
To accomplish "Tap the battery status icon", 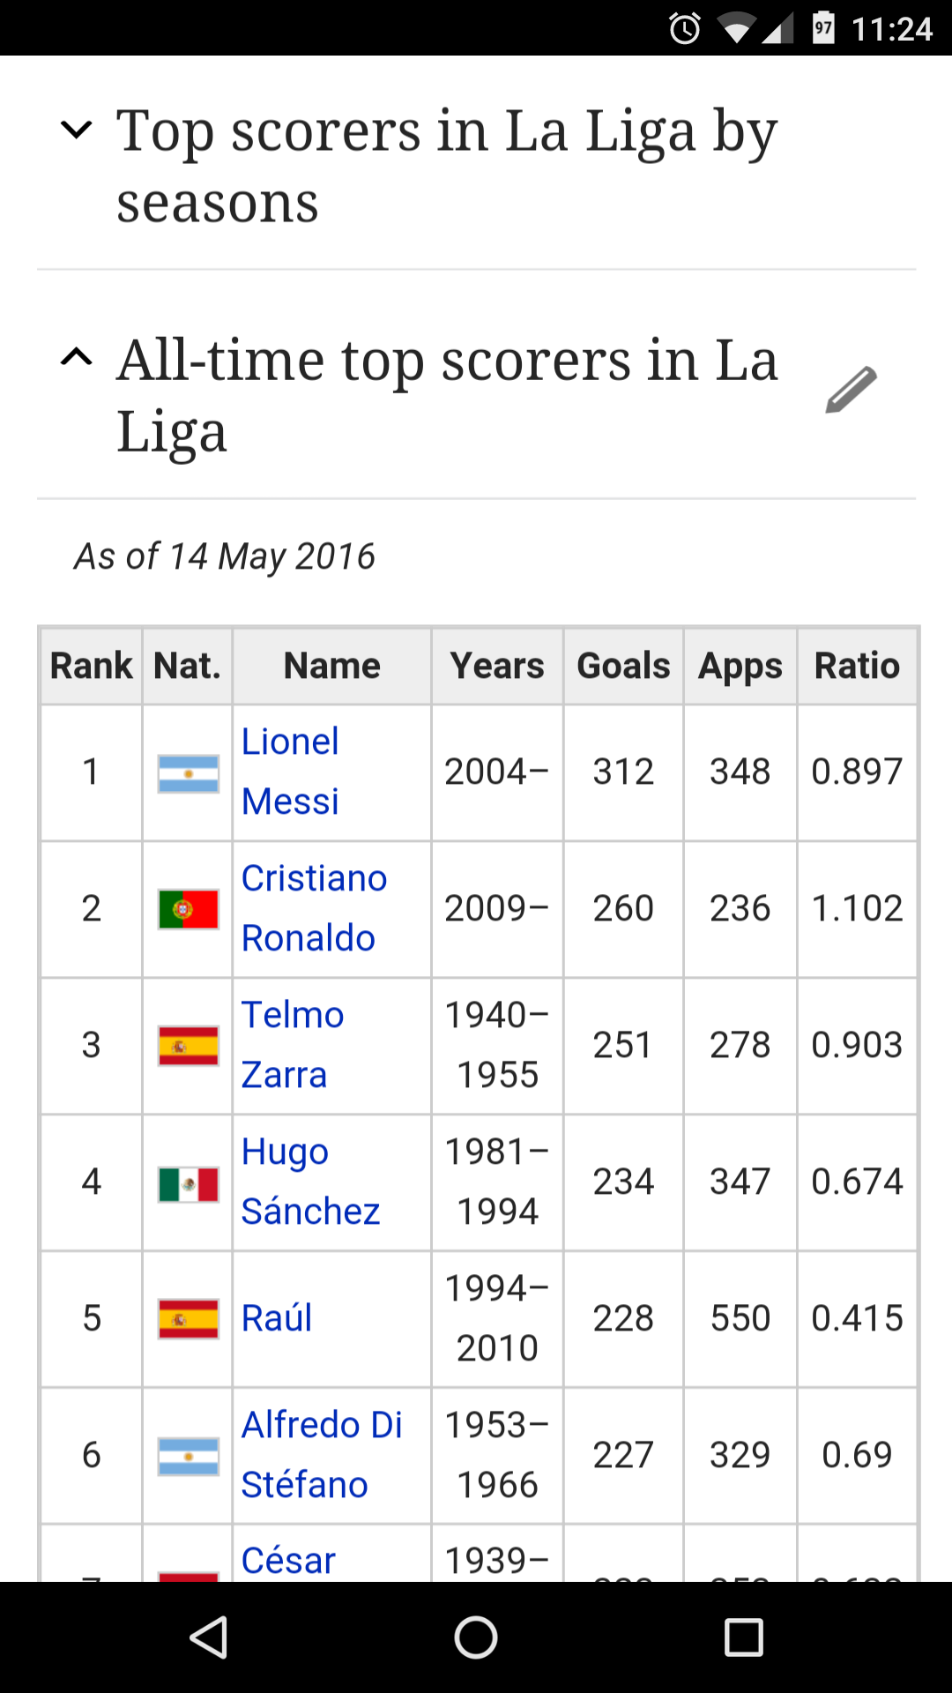I will coord(823,28).
